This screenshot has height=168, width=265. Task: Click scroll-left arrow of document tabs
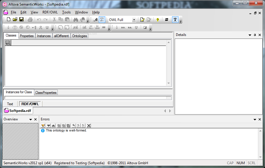tap(165, 111)
